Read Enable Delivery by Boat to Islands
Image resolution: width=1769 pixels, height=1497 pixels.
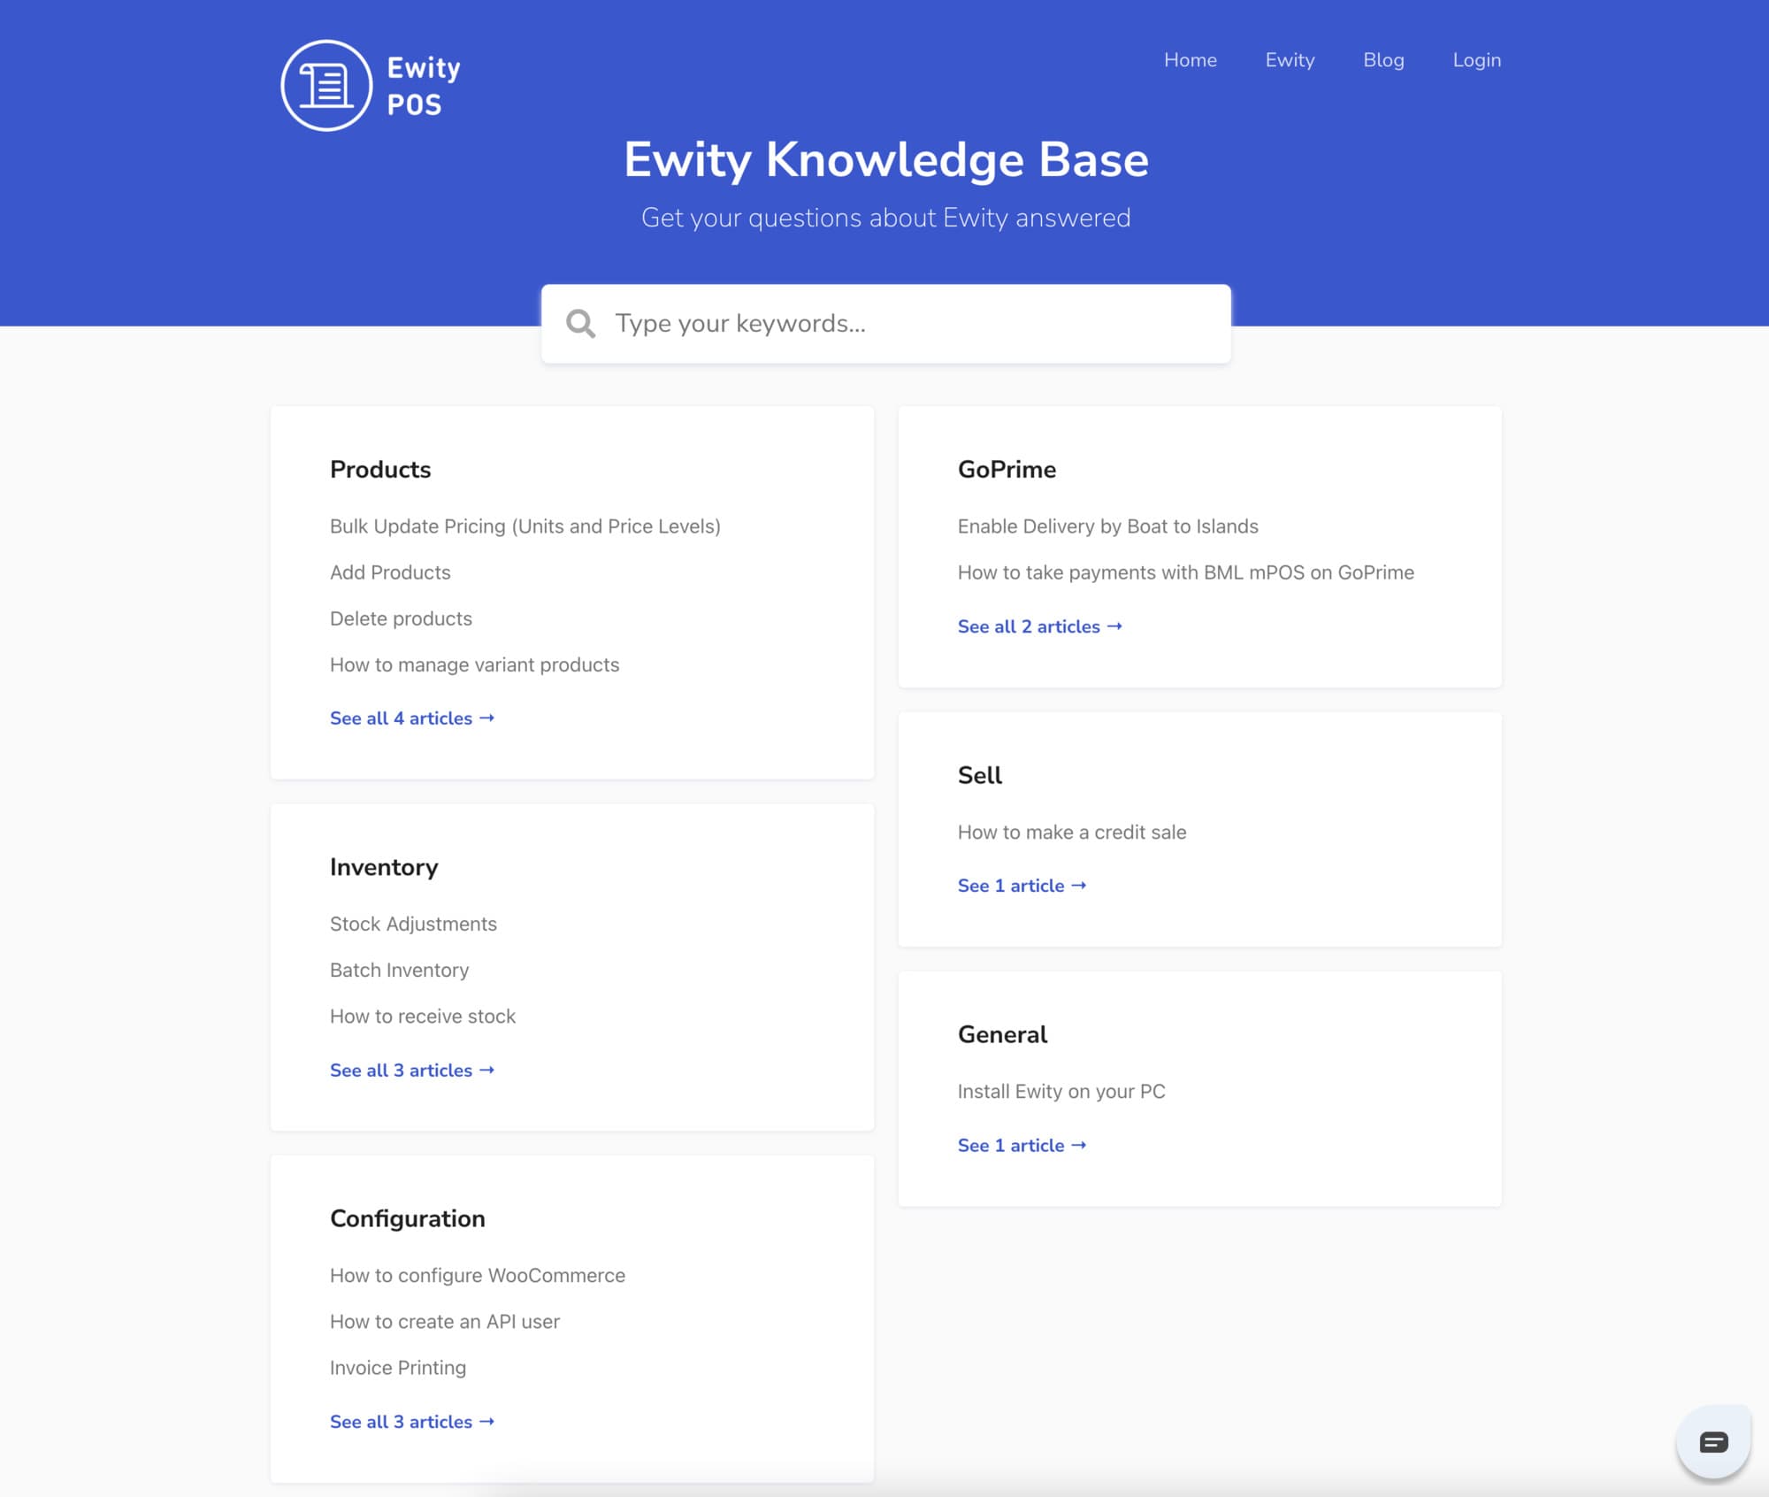pyautogui.click(x=1107, y=526)
